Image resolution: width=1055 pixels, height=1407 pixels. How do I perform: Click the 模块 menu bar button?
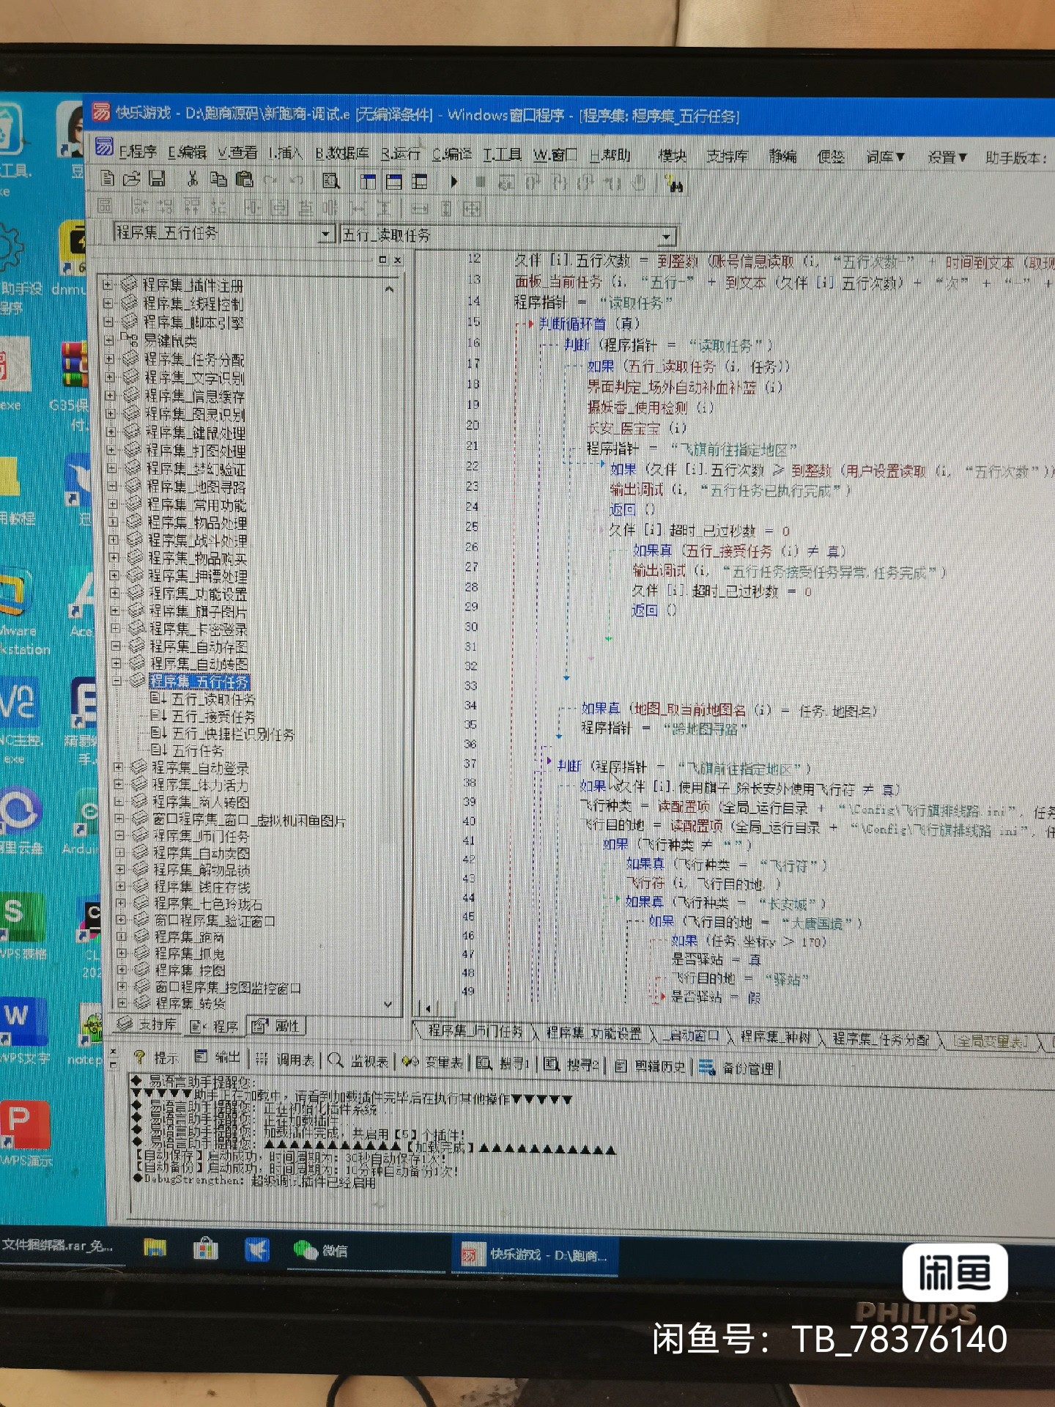(672, 155)
